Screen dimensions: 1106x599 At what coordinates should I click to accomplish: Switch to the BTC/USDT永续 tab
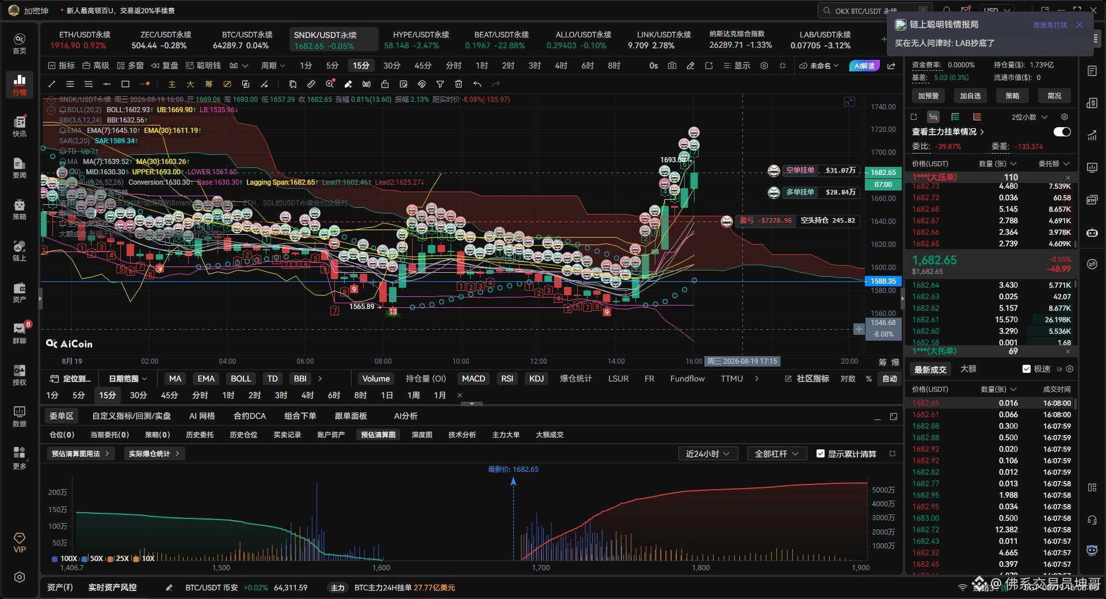pyautogui.click(x=247, y=40)
